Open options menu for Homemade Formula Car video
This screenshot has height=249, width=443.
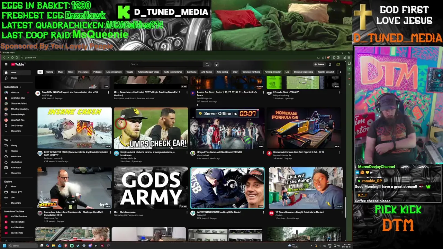pyautogui.click(x=340, y=152)
